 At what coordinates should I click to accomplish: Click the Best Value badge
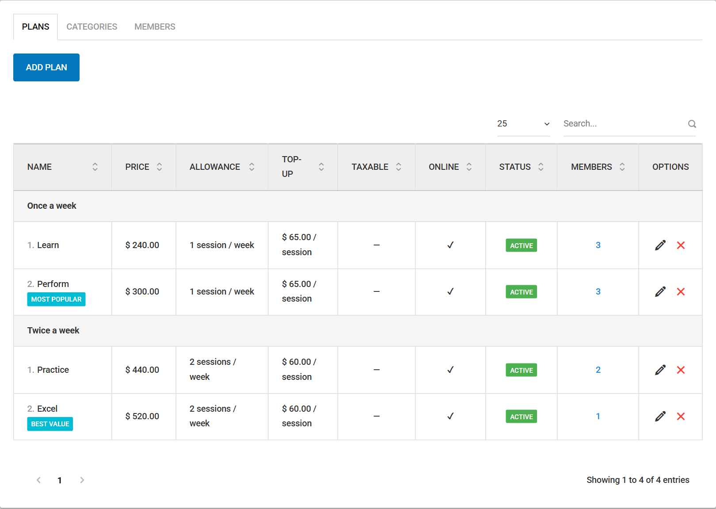[50, 424]
